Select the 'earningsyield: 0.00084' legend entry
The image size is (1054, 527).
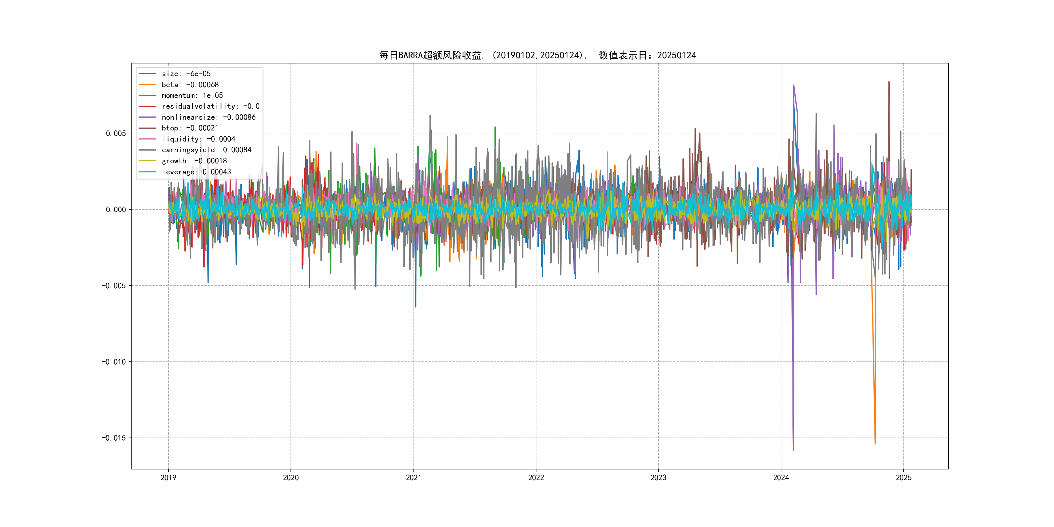tap(206, 150)
